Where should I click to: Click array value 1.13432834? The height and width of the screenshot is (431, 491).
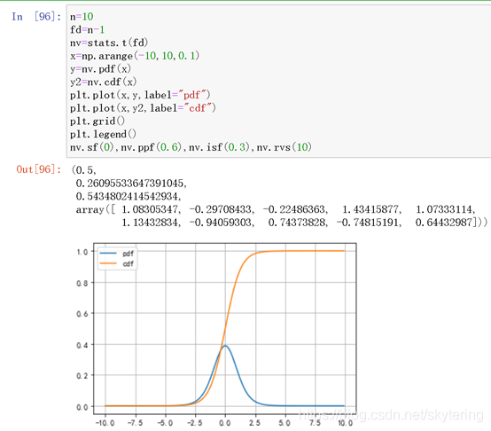pos(151,223)
